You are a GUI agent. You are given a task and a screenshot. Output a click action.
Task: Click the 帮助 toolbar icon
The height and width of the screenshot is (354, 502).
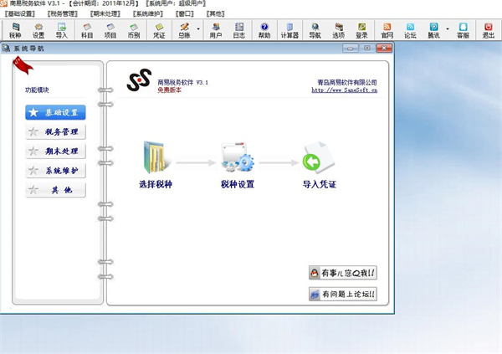[264, 30]
